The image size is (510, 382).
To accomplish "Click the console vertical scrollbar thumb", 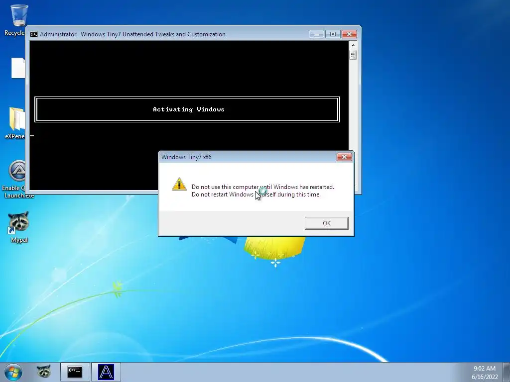I will 353,55.
